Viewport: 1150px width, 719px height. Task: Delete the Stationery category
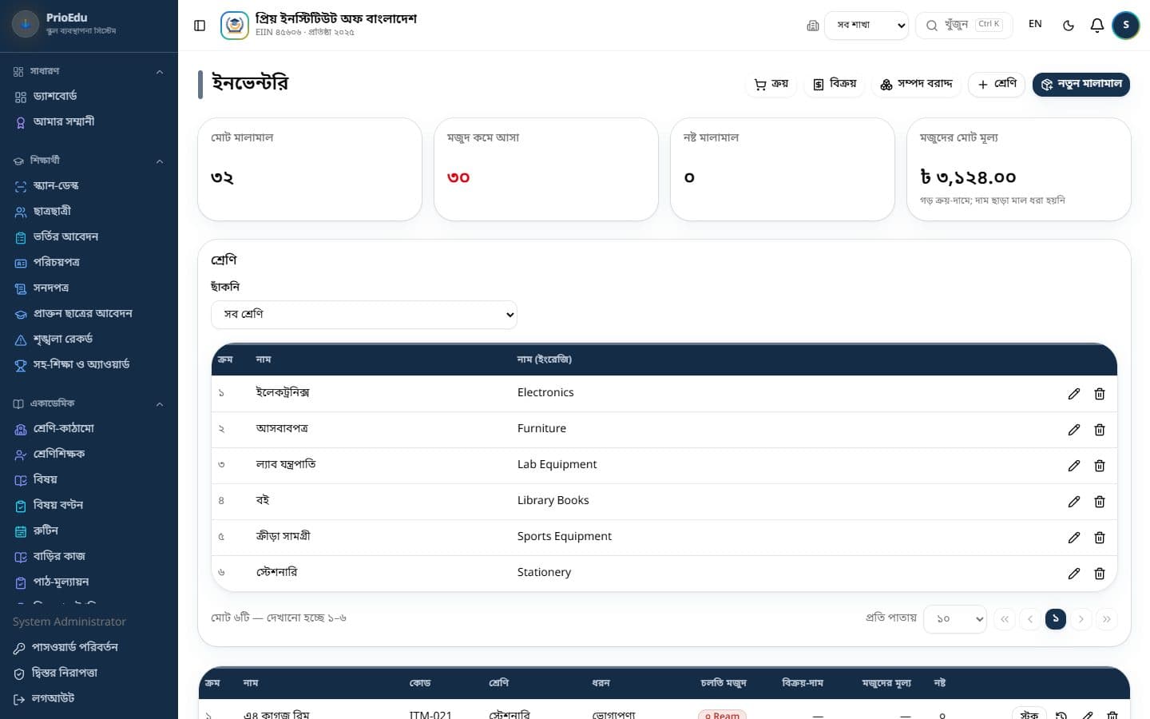pos(1100,574)
